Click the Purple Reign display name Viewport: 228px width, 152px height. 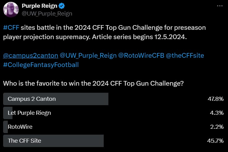(x=40, y=6)
